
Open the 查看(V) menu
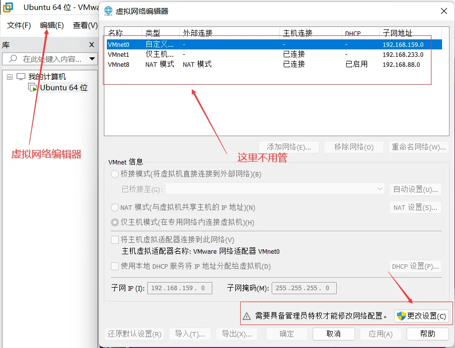click(85, 25)
